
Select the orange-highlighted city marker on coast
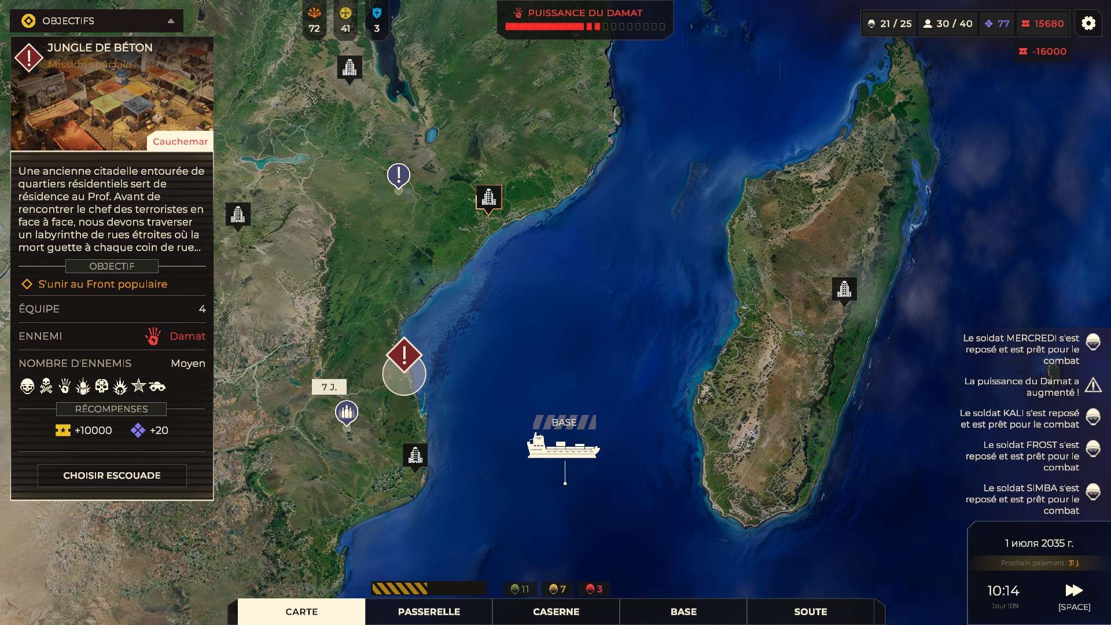point(489,198)
